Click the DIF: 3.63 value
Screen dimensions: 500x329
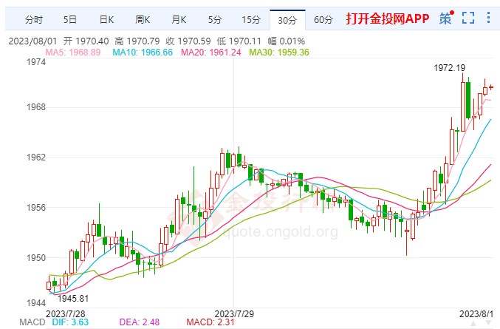(x=70, y=322)
